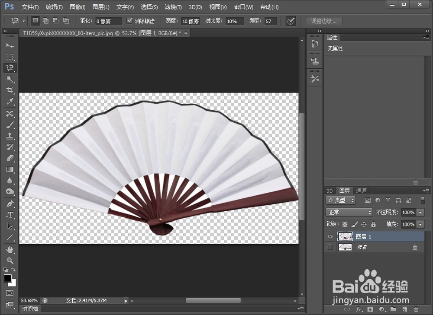Select the Crop tool
The width and height of the screenshot is (433, 315).
[x=10, y=90]
